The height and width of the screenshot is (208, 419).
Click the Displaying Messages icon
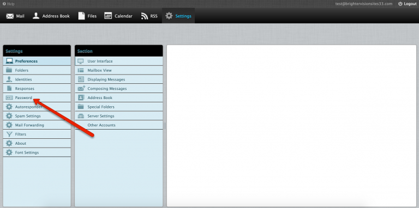pos(81,79)
